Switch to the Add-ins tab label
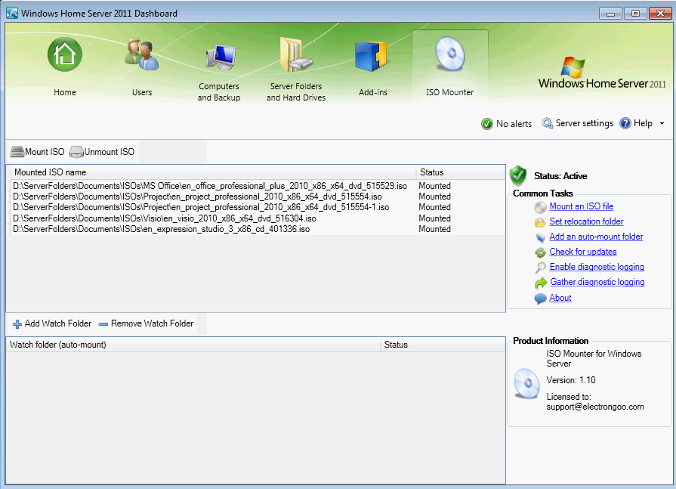This screenshot has height=489, width=676. tap(373, 92)
